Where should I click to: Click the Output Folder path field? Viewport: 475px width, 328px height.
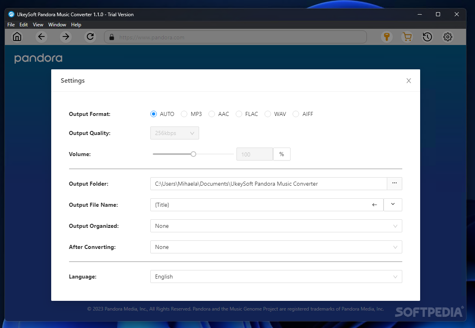coord(269,184)
